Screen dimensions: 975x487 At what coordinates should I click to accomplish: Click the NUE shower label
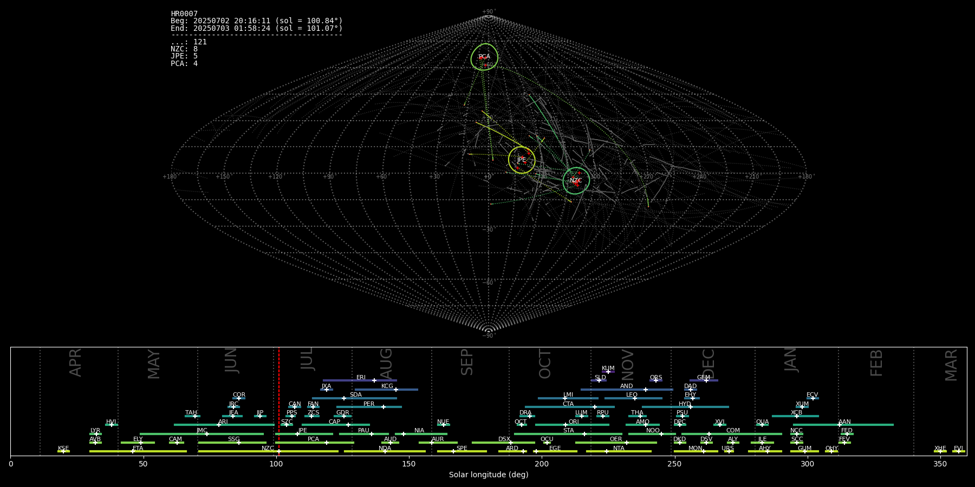443,422
